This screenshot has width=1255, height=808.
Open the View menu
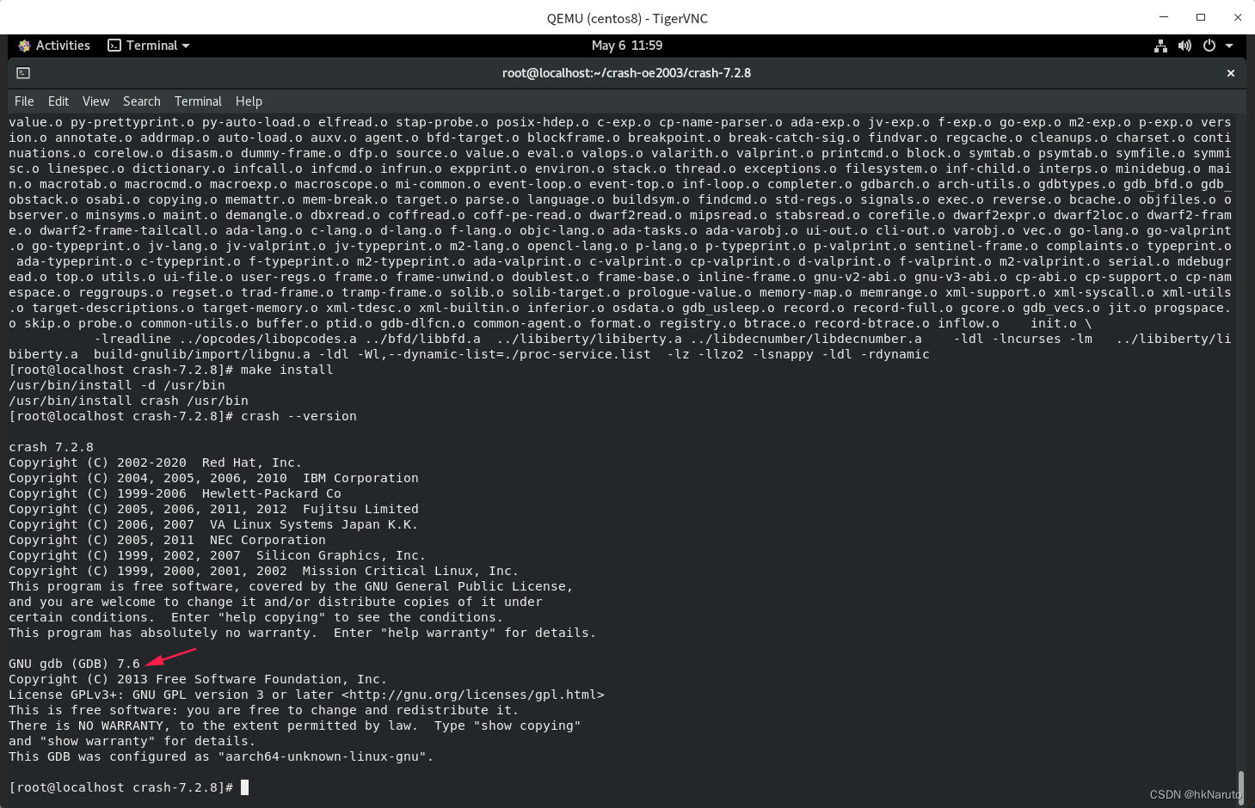tap(95, 101)
